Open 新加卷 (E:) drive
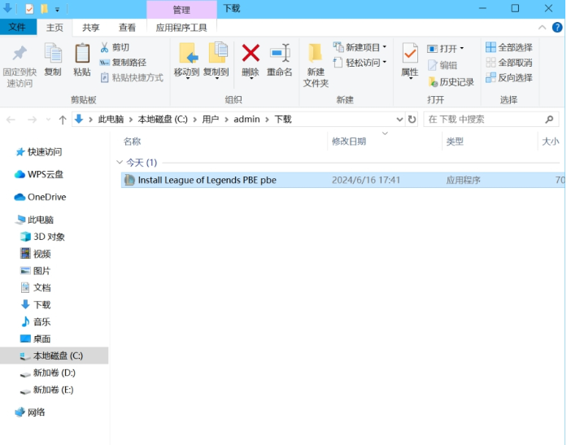The height and width of the screenshot is (445, 567). tap(47, 390)
